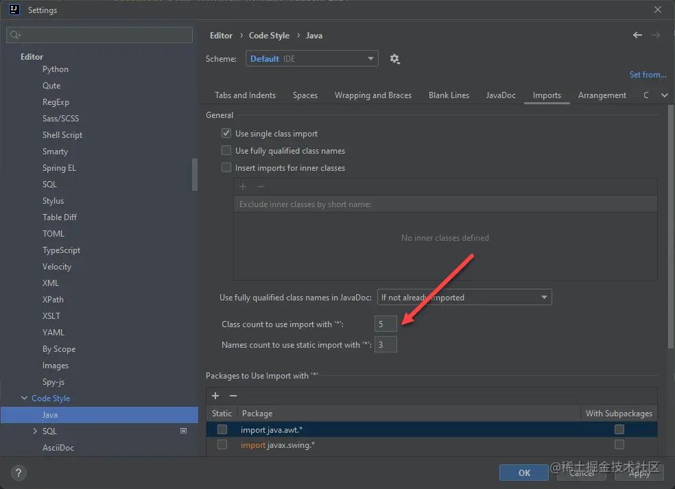Screen dimensions: 675x489
Task: Expand the SQL node under Code Style
Action: [x=35, y=431]
